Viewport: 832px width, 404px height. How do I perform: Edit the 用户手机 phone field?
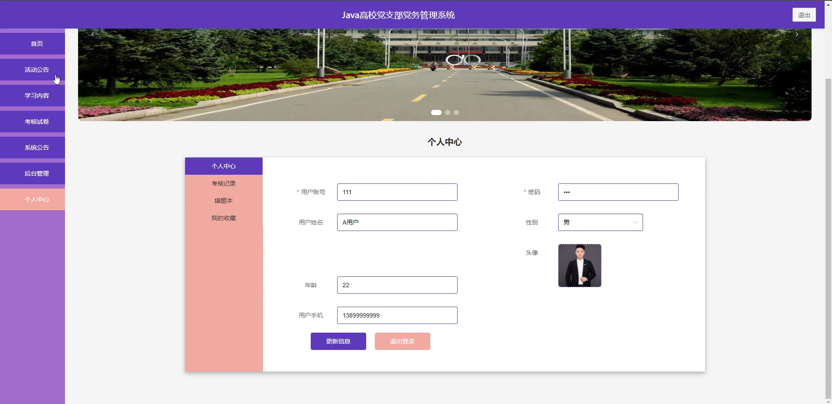397,315
